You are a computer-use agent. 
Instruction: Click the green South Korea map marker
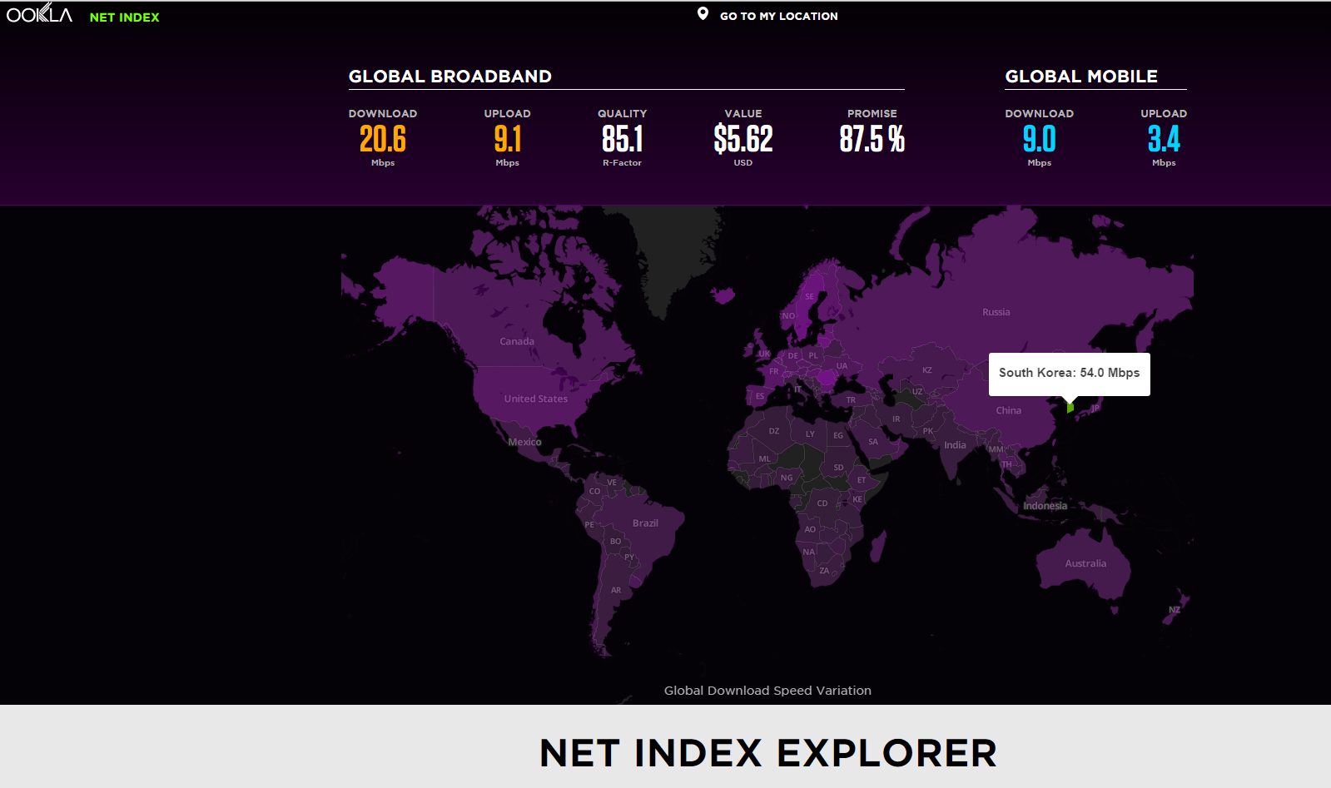click(1070, 407)
